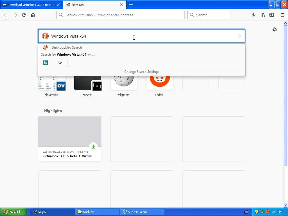Switch to Download VirtualBox 3.0.6 Beta tab
This screenshot has height=216, width=288.
(31, 5)
